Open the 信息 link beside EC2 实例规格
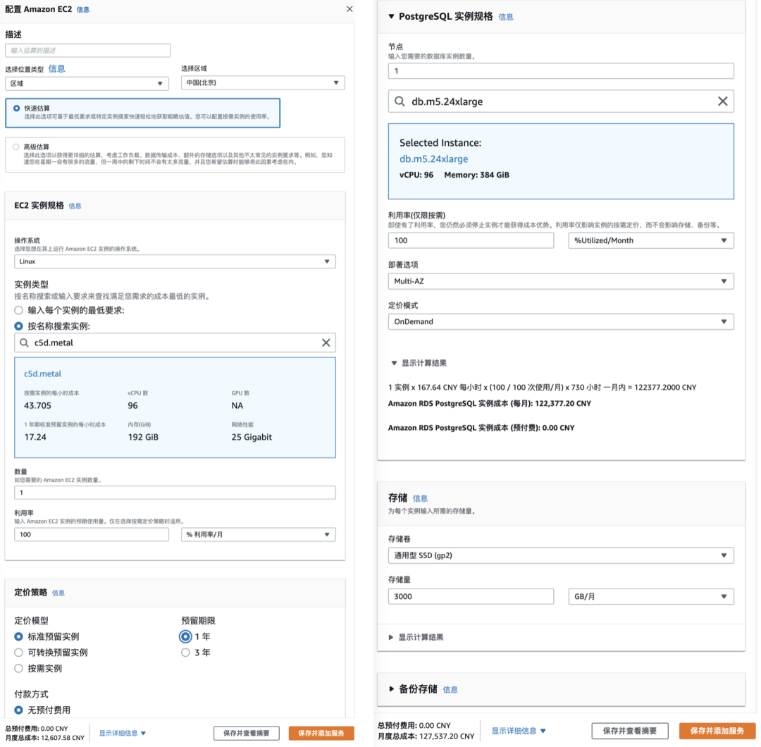 click(75, 206)
